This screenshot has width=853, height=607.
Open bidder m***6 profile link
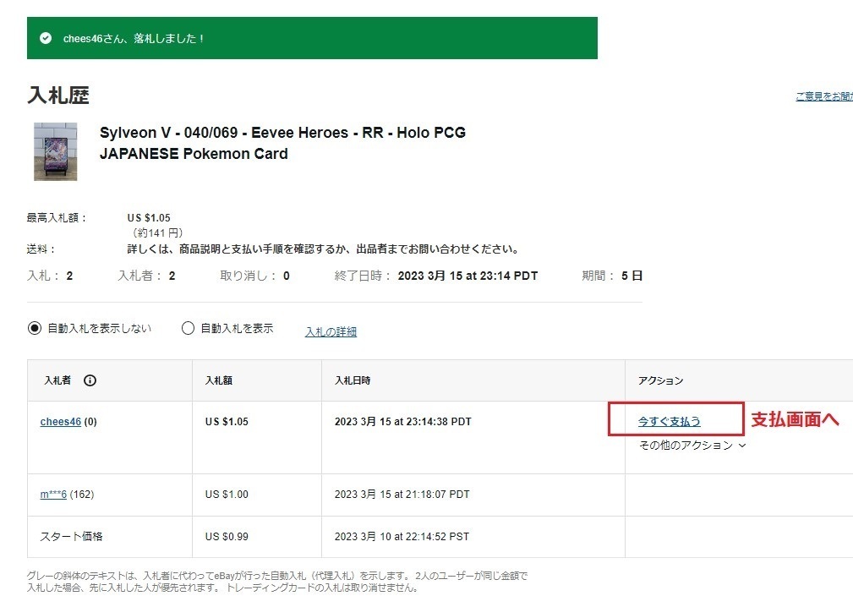click(x=53, y=495)
